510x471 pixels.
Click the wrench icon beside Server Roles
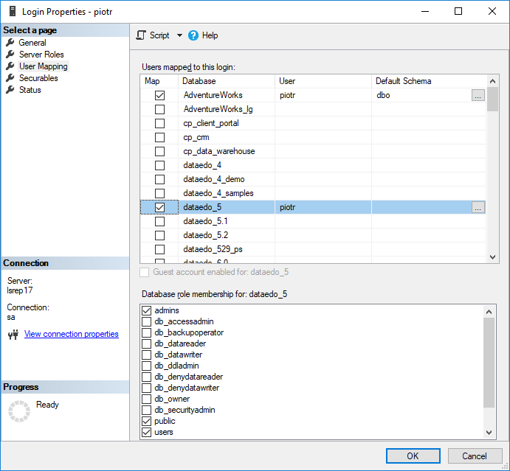pyautogui.click(x=10, y=55)
